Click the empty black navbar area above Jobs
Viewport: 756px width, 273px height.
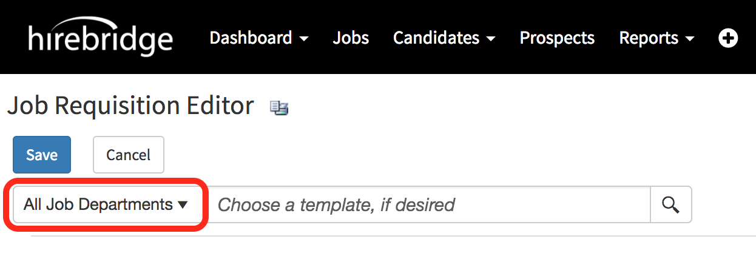tap(351, 11)
